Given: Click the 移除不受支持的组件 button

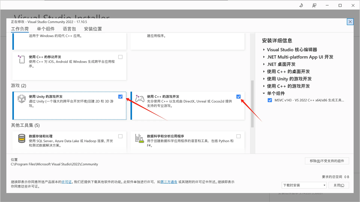Looking at the screenshot, I should [327, 161].
